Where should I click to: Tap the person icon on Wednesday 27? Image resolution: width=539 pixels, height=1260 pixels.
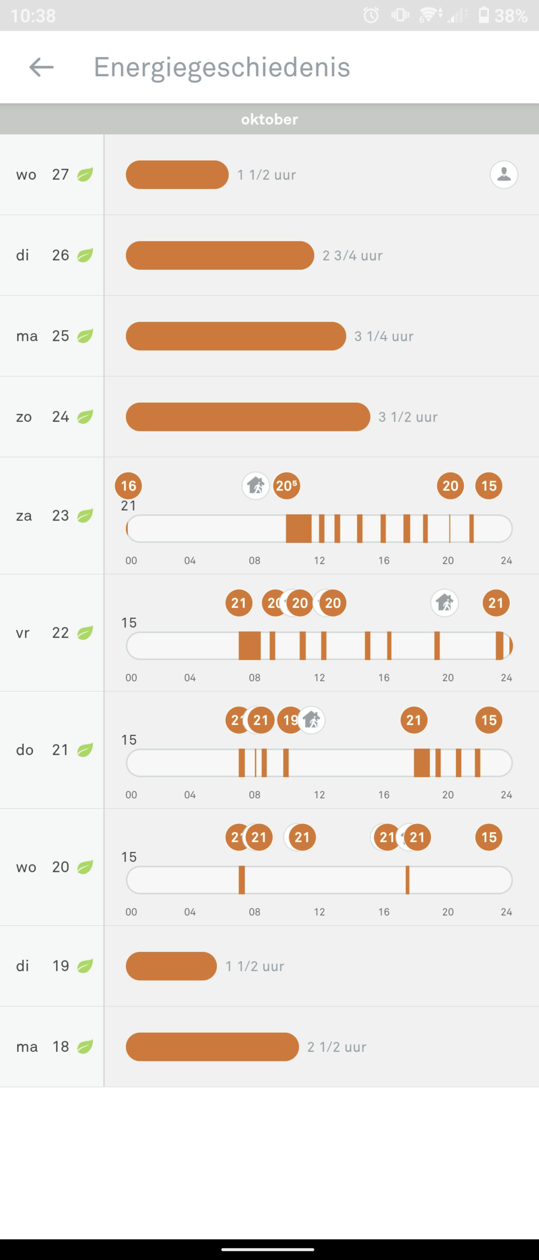504,175
